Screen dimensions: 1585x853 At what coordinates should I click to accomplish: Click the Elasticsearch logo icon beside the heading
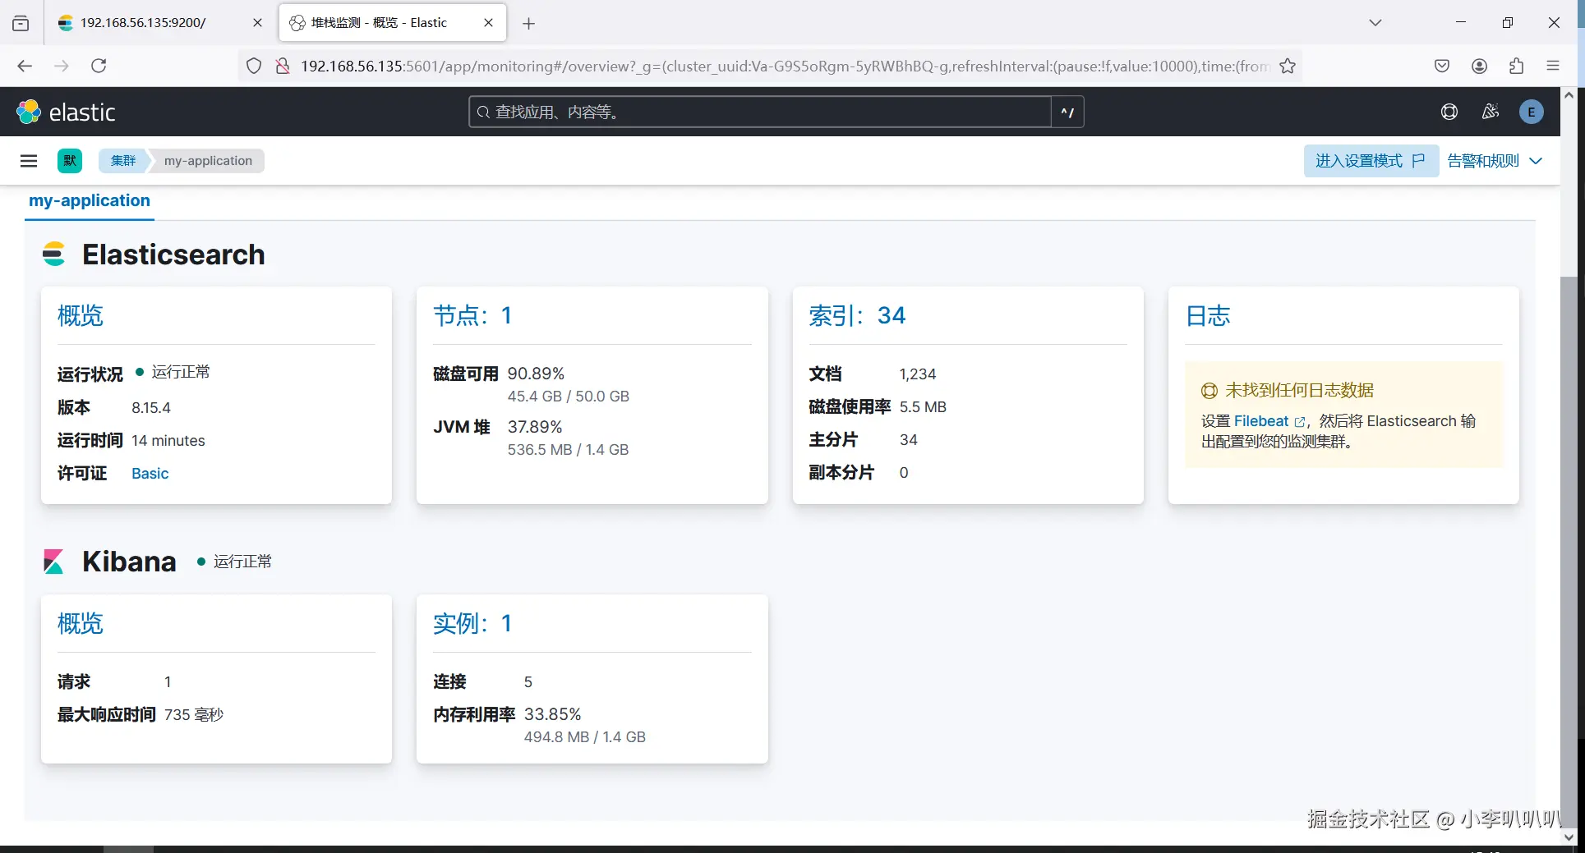click(54, 255)
